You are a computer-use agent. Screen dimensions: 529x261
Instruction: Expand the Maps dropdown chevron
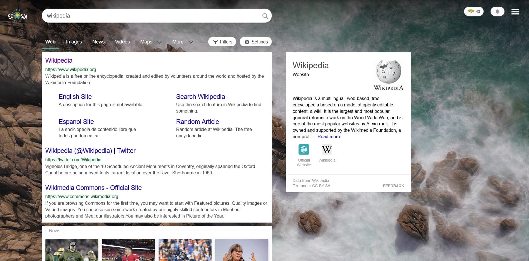click(159, 42)
